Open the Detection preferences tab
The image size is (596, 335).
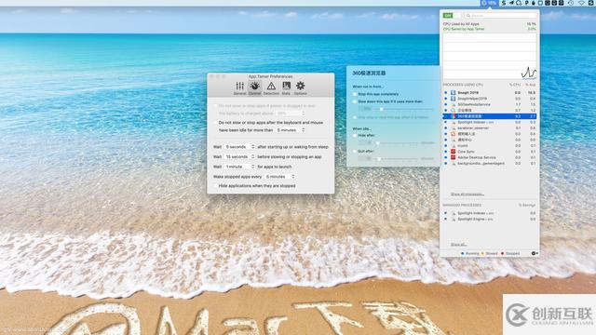pos(271,88)
